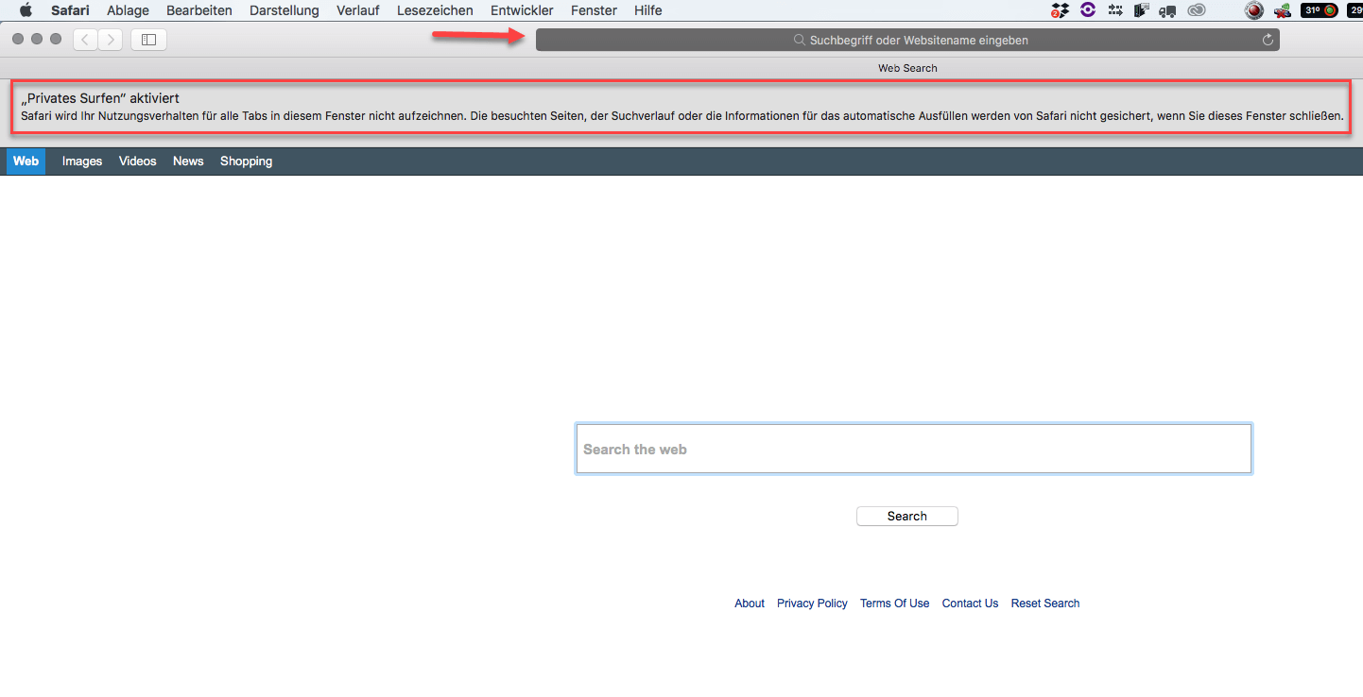The image size is (1363, 697).
Task: Open the Contact Us link
Action: click(970, 603)
